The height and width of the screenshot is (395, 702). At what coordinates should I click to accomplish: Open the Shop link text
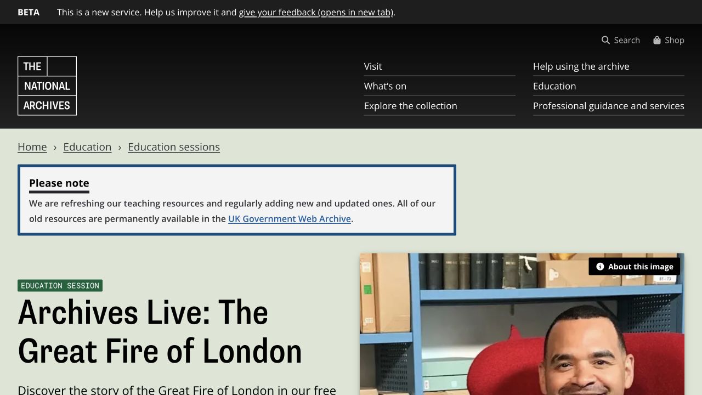pos(675,40)
